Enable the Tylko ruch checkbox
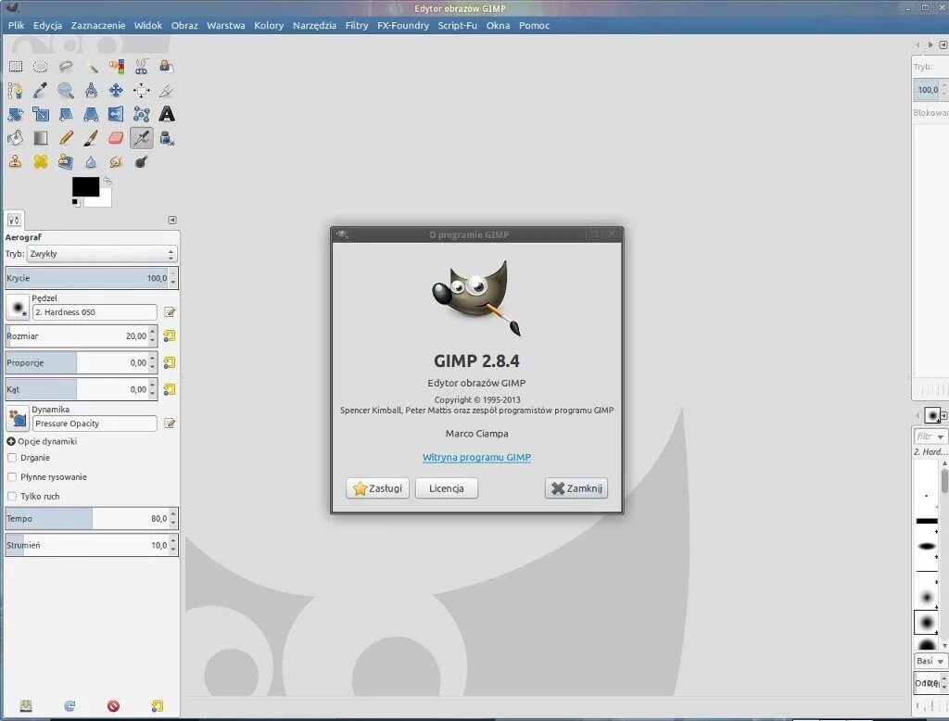Screen dimensions: 949x721 pos(11,496)
